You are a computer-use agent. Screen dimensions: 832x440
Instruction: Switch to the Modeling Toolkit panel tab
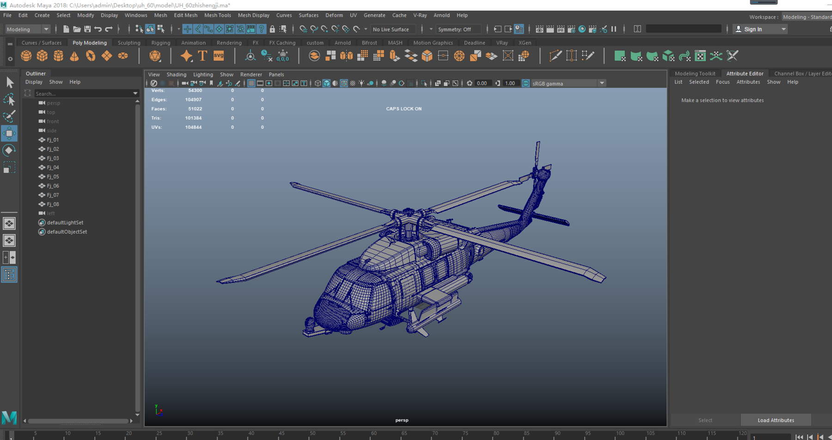[x=695, y=73]
